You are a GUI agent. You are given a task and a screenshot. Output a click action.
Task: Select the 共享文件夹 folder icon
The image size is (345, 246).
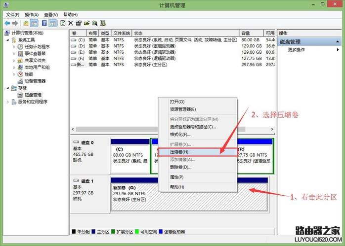tap(20, 60)
